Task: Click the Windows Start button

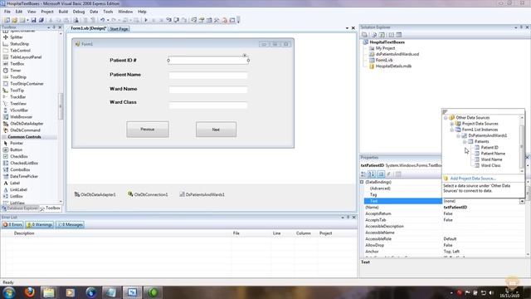Action: click(9, 292)
